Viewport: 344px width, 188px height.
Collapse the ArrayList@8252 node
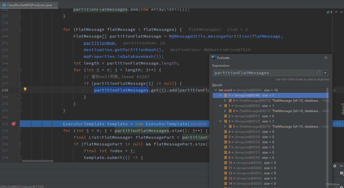[220, 121]
